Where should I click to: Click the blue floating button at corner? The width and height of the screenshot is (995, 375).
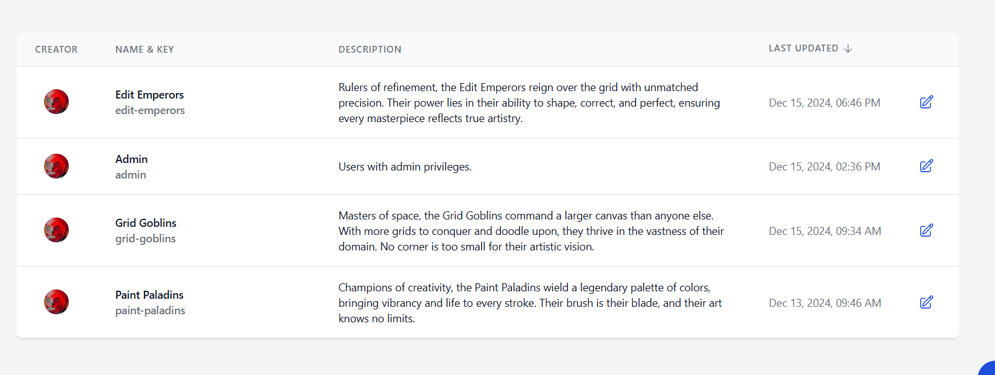point(987,368)
